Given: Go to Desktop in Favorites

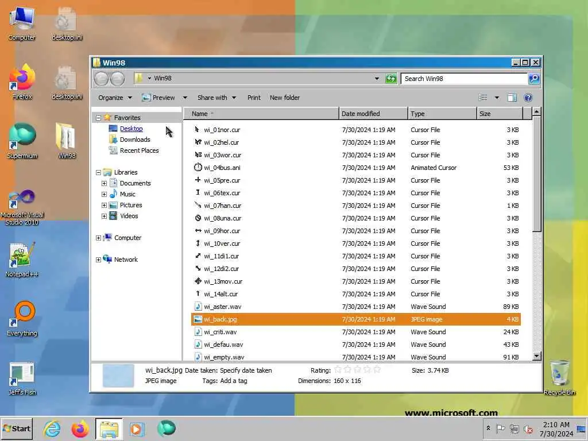Looking at the screenshot, I should pos(131,129).
